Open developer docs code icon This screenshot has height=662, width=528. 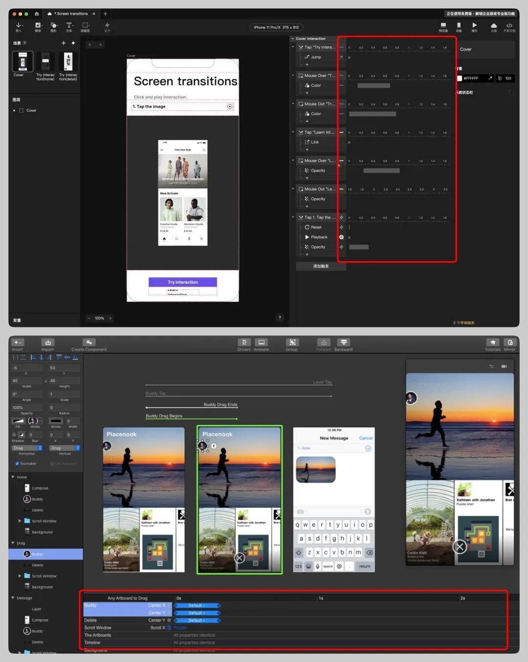pyautogui.click(x=509, y=25)
